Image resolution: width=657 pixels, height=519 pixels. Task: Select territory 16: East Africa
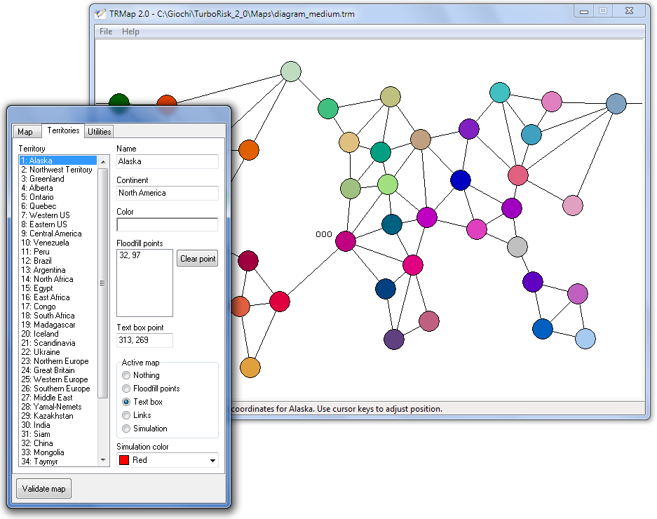click(x=58, y=297)
